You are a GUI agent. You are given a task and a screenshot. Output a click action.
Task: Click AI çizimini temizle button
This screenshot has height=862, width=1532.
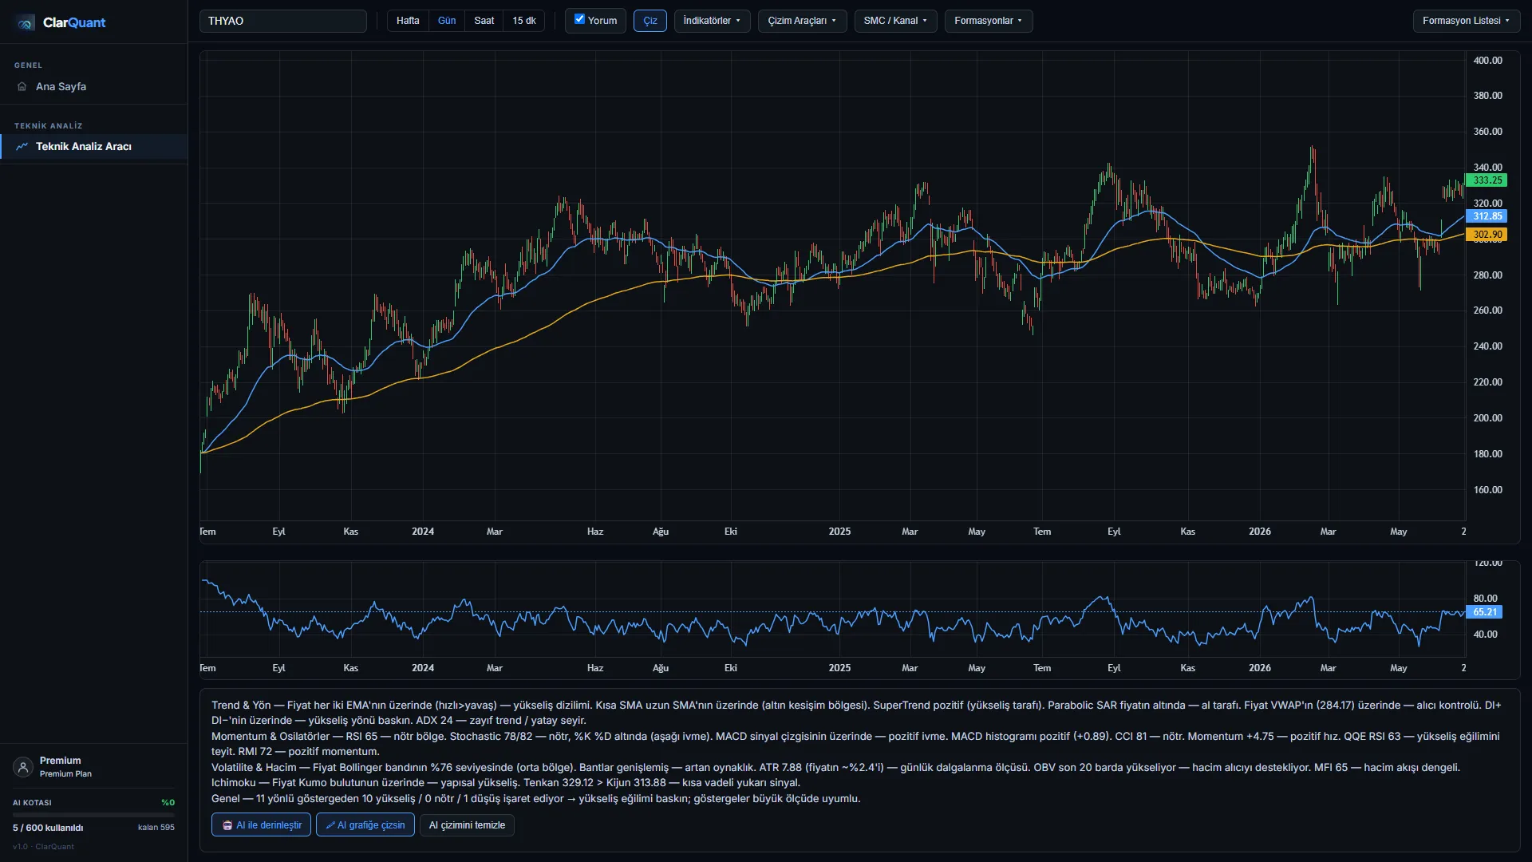coord(467,825)
